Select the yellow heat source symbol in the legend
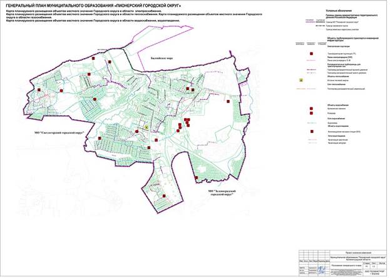This screenshot has height=278, width=390. click(302, 81)
